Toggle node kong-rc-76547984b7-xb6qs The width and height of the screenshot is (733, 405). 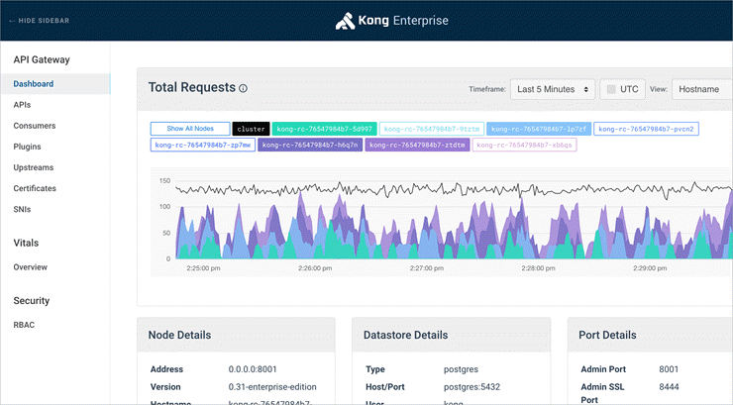click(x=525, y=145)
